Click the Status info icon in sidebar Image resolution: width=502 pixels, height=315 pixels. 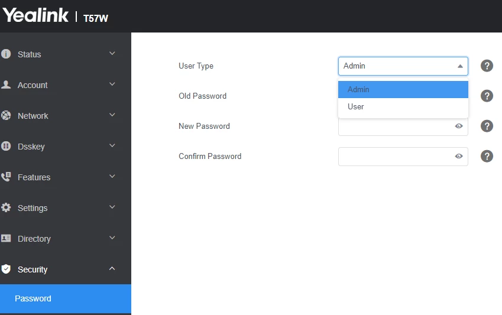6,54
